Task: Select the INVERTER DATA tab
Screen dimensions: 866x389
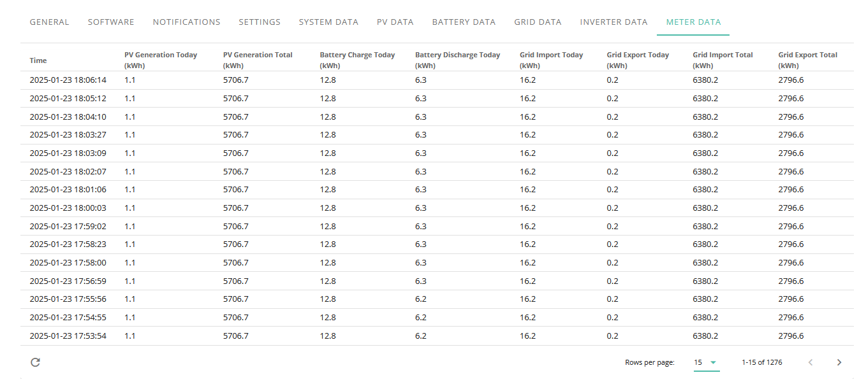Action: point(613,22)
